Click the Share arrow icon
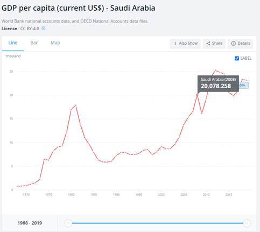 point(208,44)
